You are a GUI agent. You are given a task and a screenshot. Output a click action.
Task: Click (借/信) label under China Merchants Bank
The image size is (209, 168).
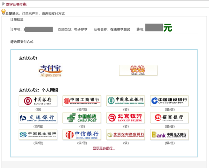point(170,126)
